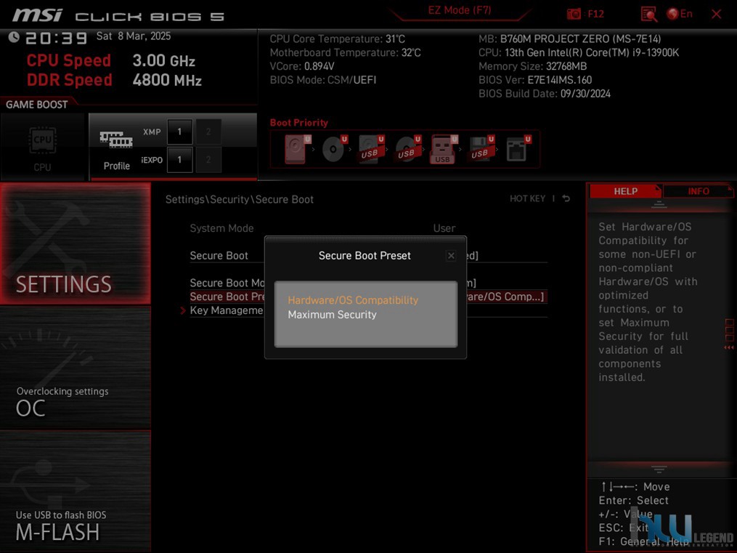
Task: Click the clock icon beside the time
Action: click(14, 37)
